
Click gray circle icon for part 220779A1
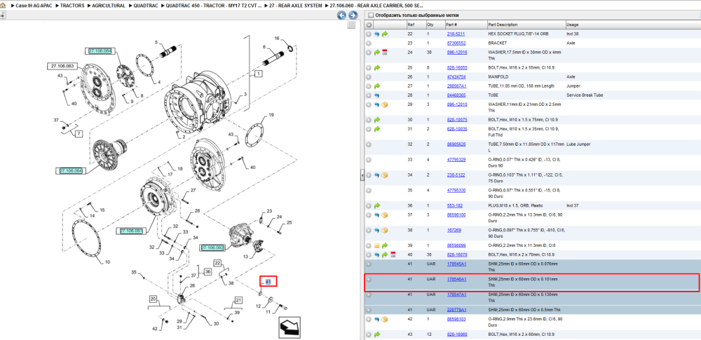(x=369, y=310)
